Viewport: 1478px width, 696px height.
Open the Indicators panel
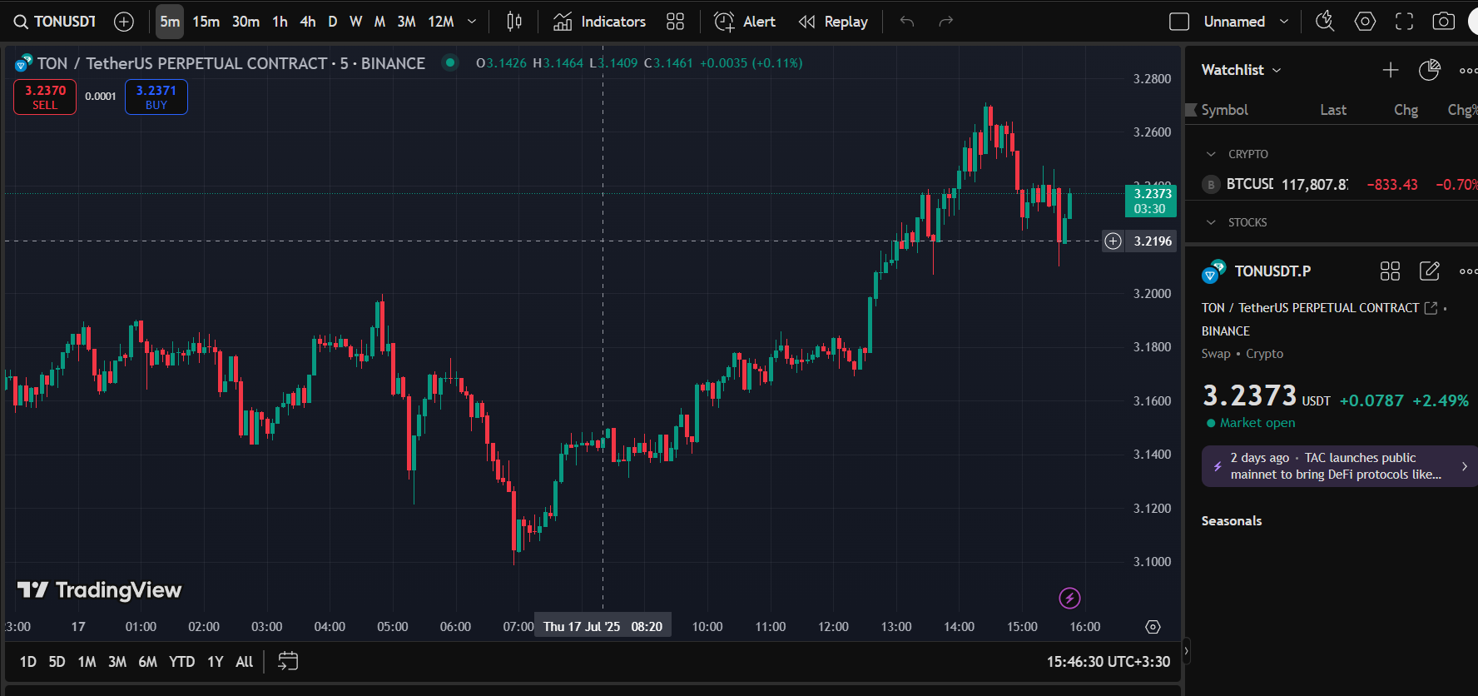pos(599,22)
